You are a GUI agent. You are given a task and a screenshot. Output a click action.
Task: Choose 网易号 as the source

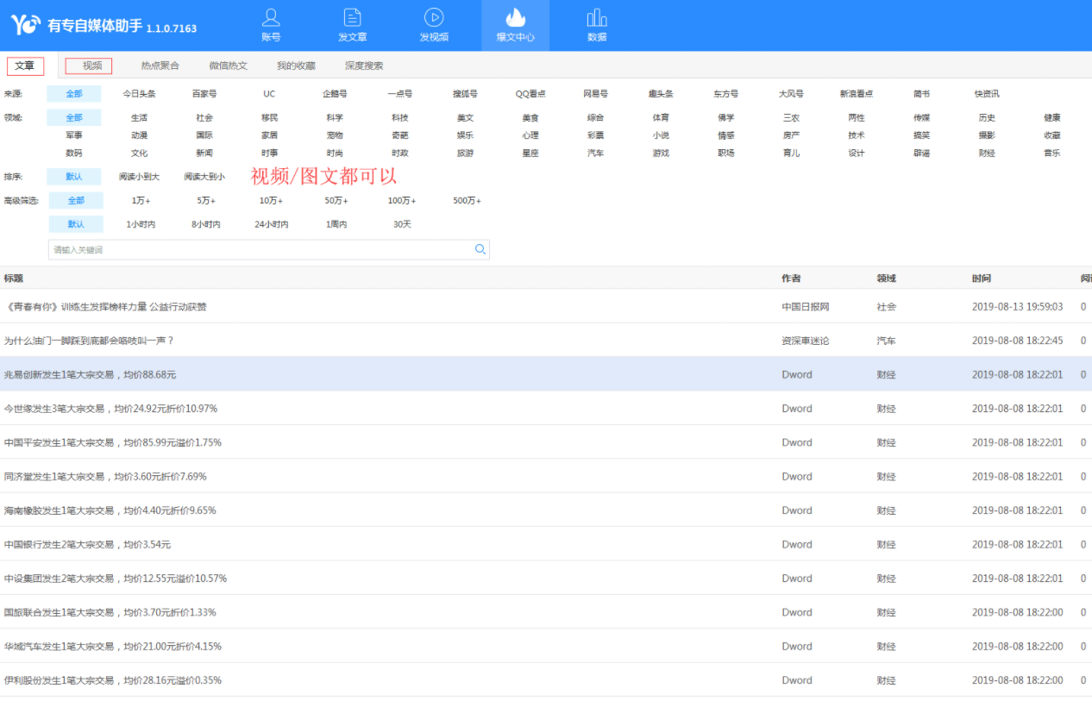pos(595,94)
